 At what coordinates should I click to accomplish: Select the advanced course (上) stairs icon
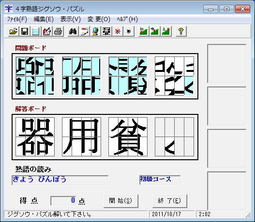166,31
